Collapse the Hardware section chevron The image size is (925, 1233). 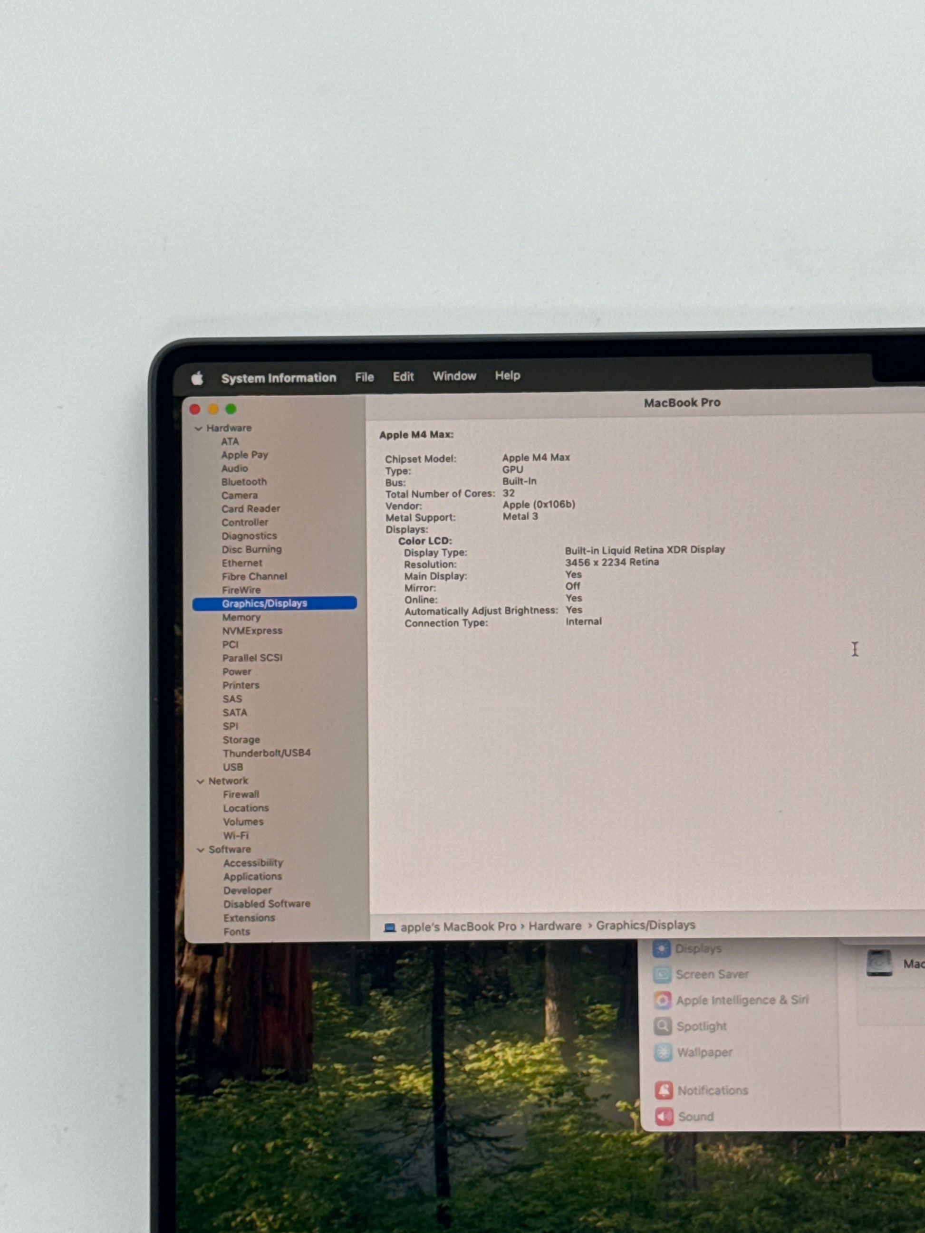pos(199,429)
